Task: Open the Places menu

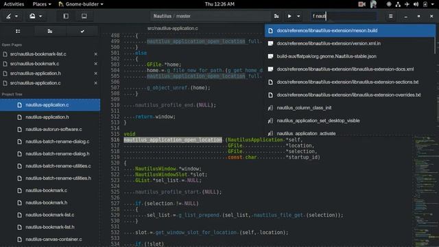Action: tap(42, 4)
